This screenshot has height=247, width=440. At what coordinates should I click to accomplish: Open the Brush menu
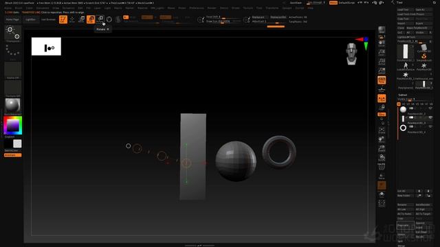pos(19,8)
